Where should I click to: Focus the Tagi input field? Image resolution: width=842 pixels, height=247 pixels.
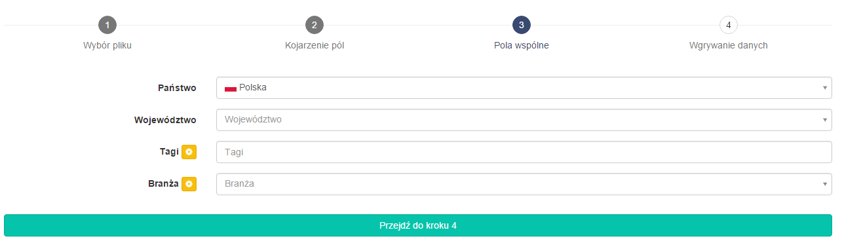(x=524, y=152)
